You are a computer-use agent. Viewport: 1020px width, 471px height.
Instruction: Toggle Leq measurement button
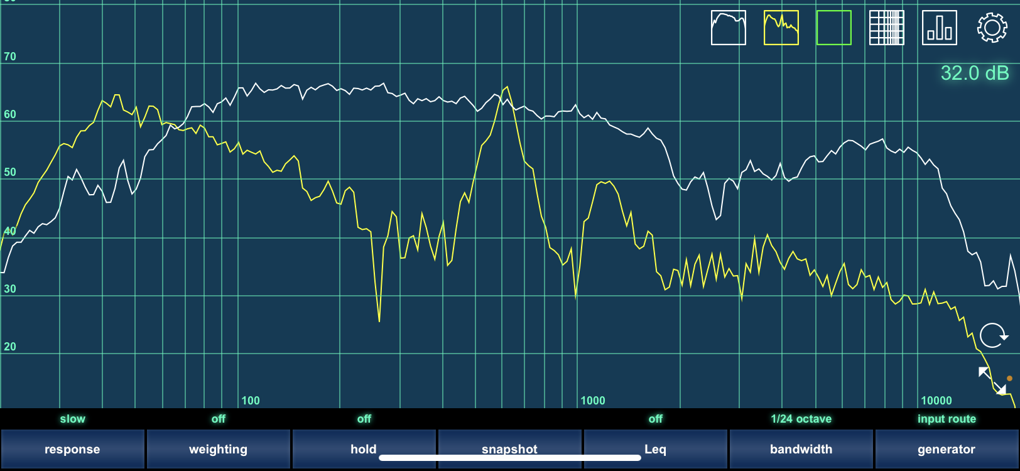point(655,448)
